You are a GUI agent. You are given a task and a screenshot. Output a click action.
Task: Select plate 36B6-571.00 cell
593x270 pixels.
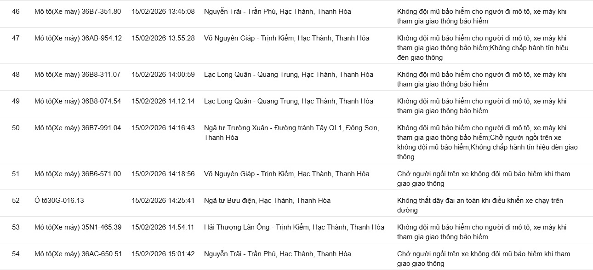click(x=78, y=174)
